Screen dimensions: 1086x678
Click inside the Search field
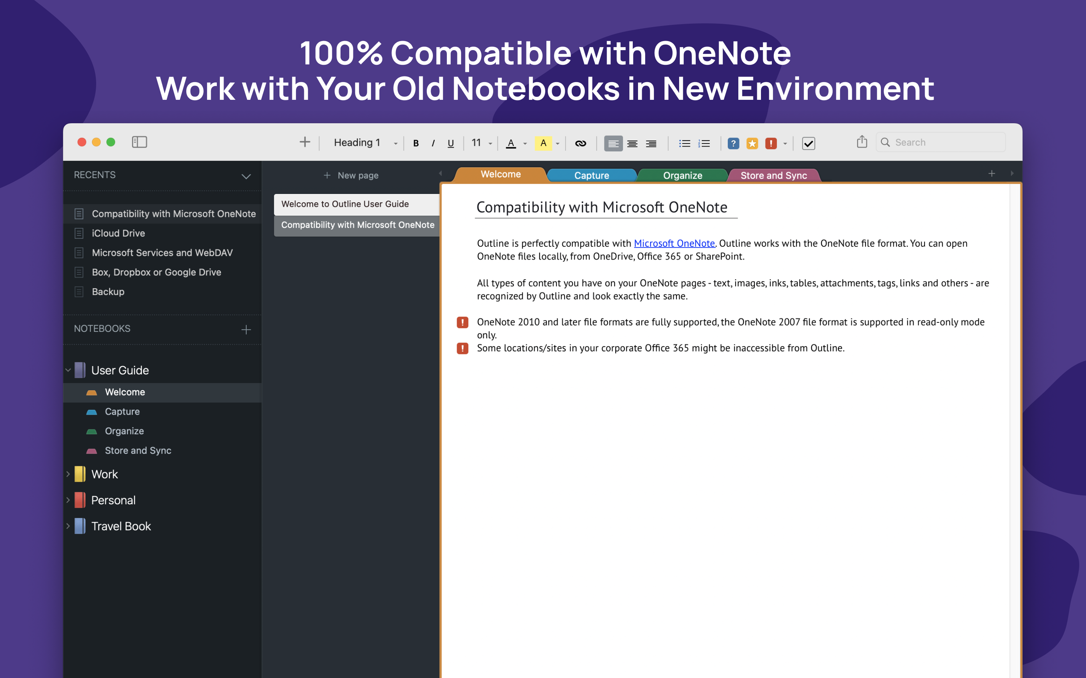click(x=940, y=142)
